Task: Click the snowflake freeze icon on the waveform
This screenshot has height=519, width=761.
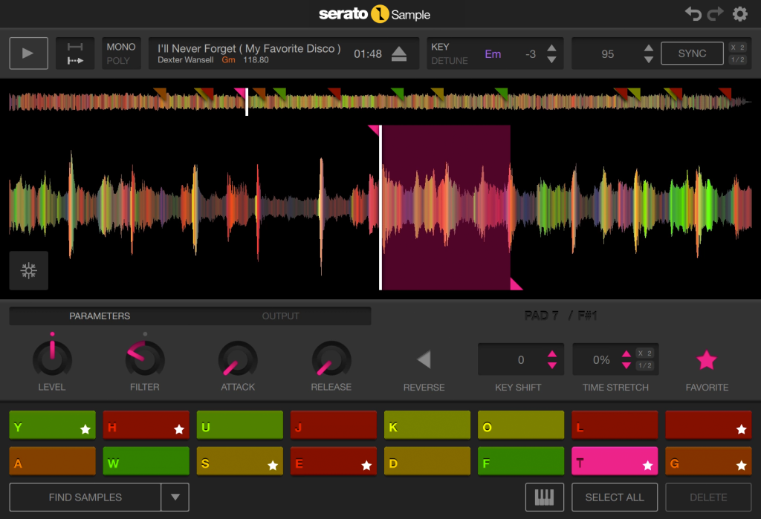Action: [x=28, y=270]
